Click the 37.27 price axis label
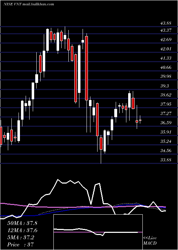Viewport: 178px width, 250px height. (166, 113)
